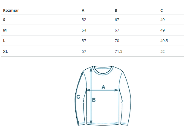Click the 49,5 value in L row

[164, 41]
